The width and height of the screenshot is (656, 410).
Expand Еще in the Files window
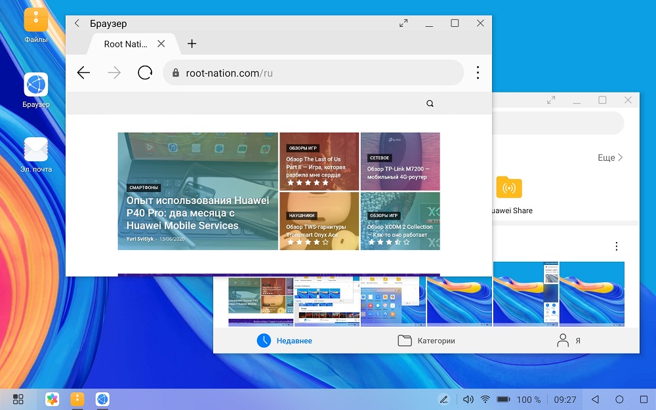pos(610,157)
